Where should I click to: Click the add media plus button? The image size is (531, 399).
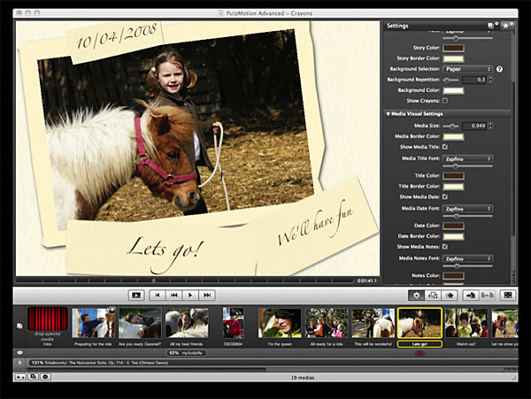point(20,377)
